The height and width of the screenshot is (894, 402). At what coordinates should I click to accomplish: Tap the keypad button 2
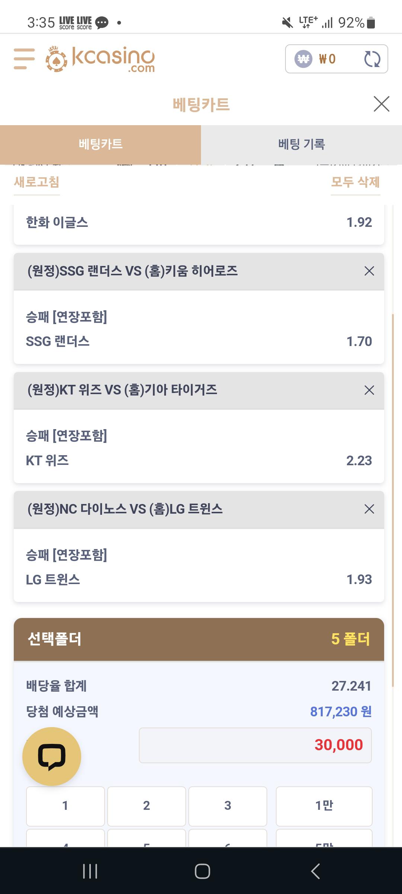point(147,806)
